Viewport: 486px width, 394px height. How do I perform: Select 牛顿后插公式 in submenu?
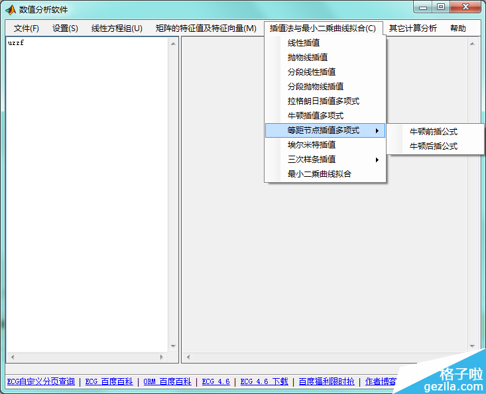pos(434,146)
